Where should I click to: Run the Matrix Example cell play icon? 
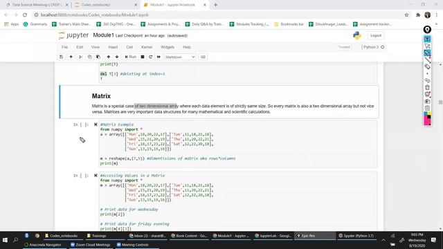click(96, 124)
